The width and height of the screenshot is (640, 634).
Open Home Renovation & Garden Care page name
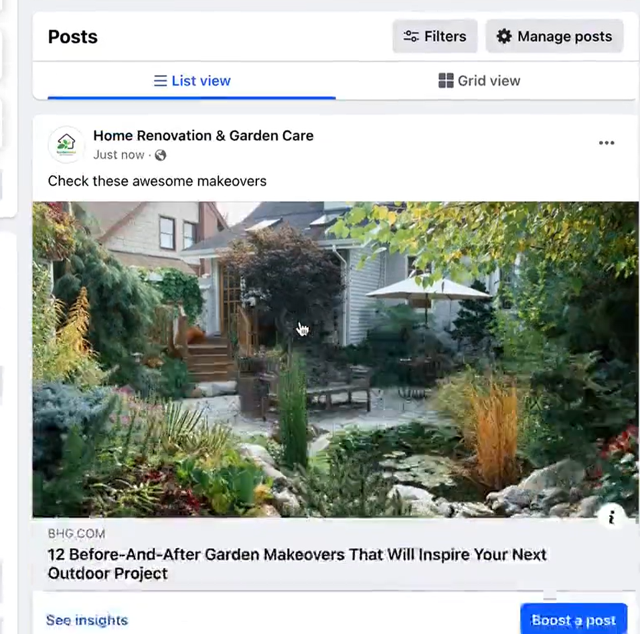pos(204,135)
